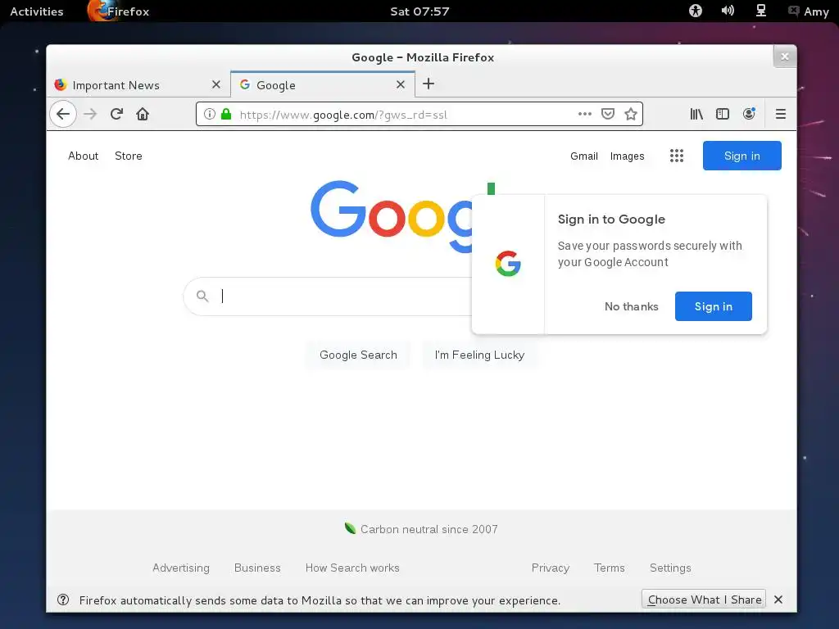Dismiss the Mozilla data notification bar
Screen dimensions: 839x629
point(778,600)
